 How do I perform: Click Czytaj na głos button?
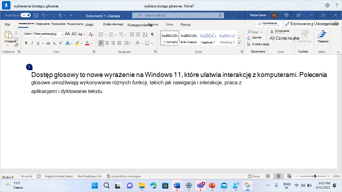[284, 38]
